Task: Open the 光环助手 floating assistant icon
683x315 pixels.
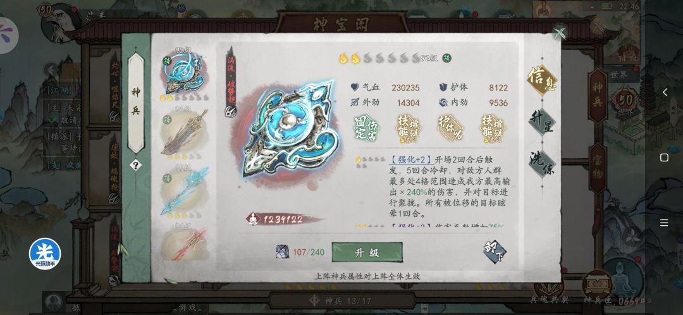Action: click(x=45, y=254)
